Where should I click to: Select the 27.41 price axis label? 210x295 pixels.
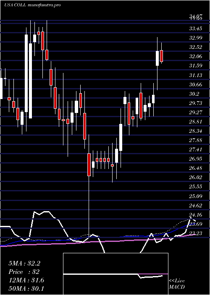click(x=196, y=150)
